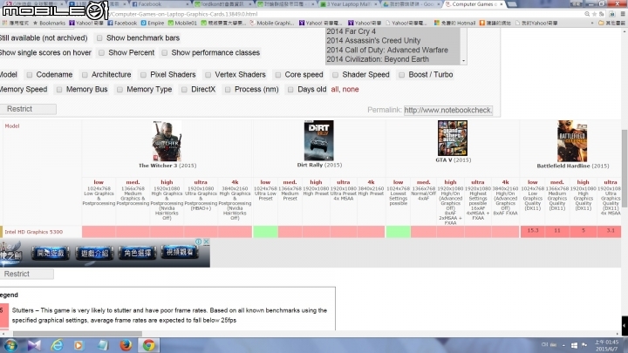Viewport: 628px width, 353px height.
Task: Check the Boost / Turbo option
Action: tap(402, 75)
